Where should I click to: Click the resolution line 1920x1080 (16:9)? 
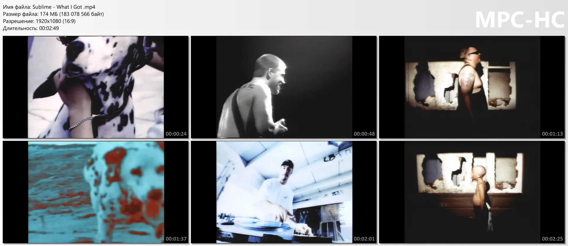[39, 21]
